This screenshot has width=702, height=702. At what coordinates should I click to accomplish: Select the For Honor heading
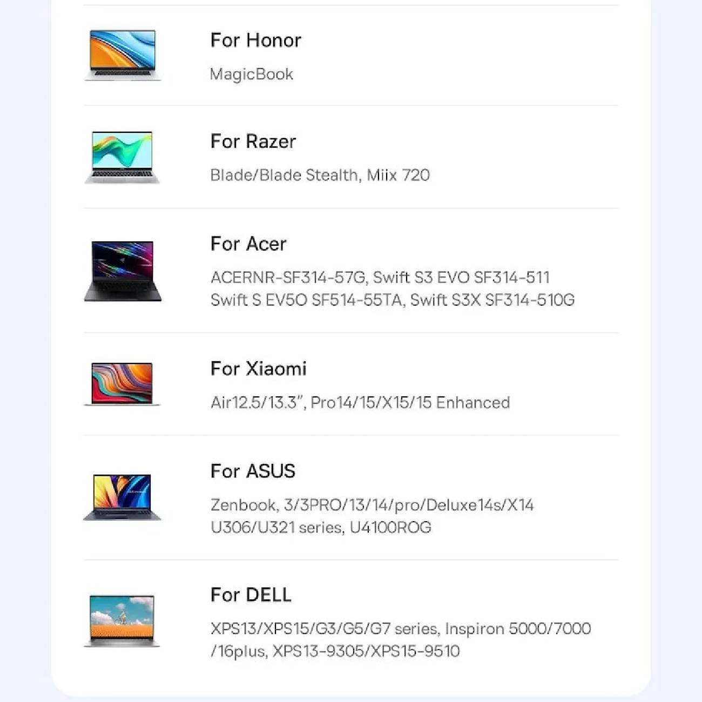[256, 40]
